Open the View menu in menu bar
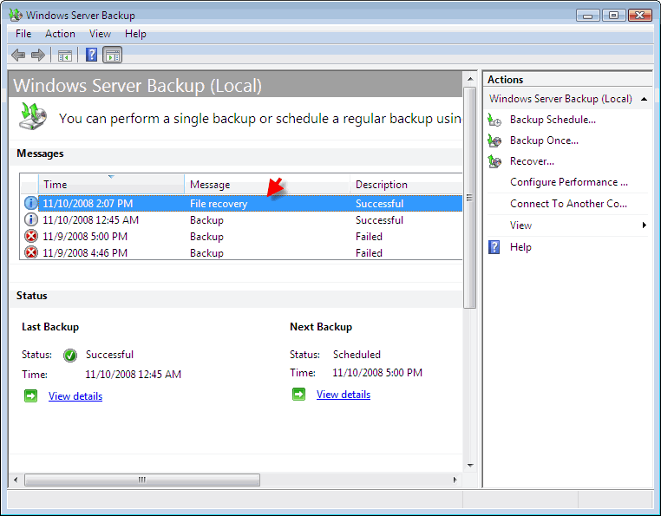The height and width of the screenshot is (516, 661). point(100,34)
